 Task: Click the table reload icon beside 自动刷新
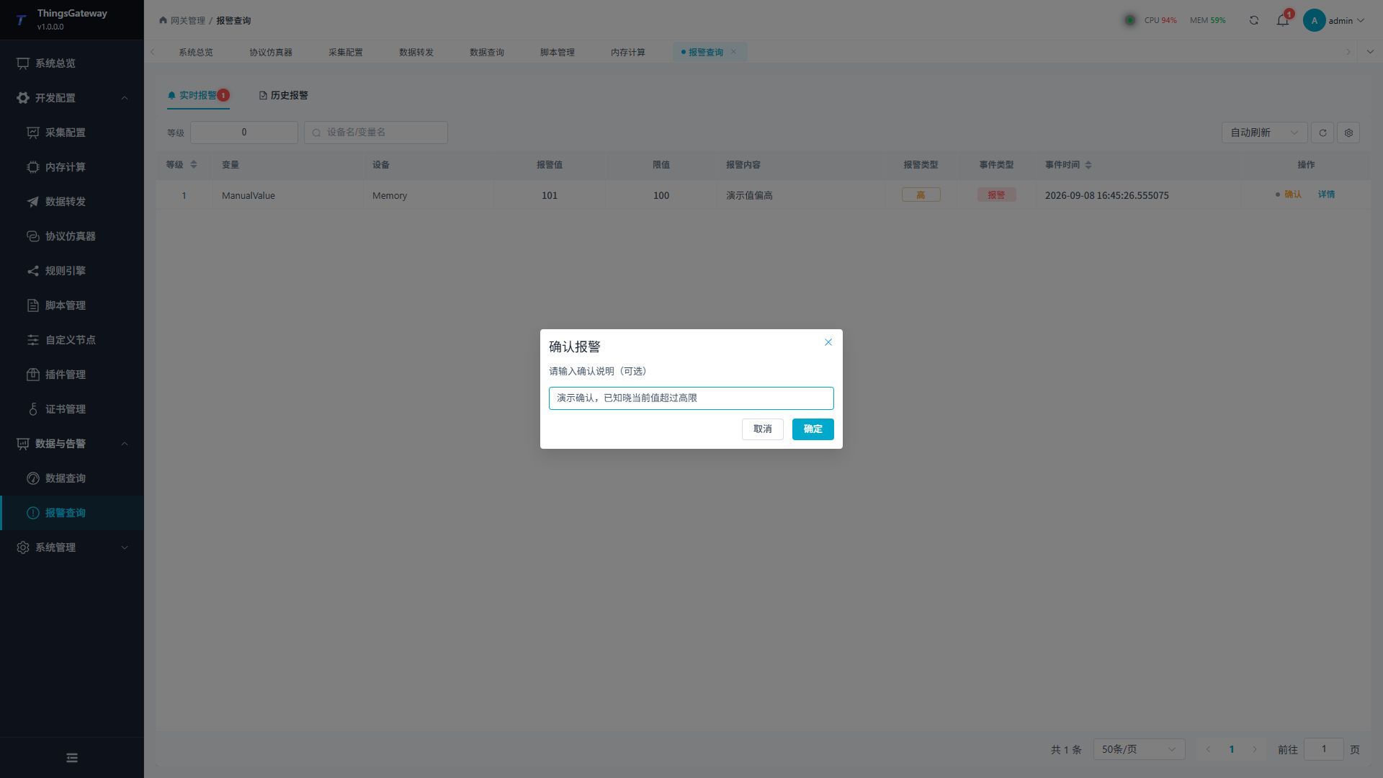click(x=1322, y=133)
